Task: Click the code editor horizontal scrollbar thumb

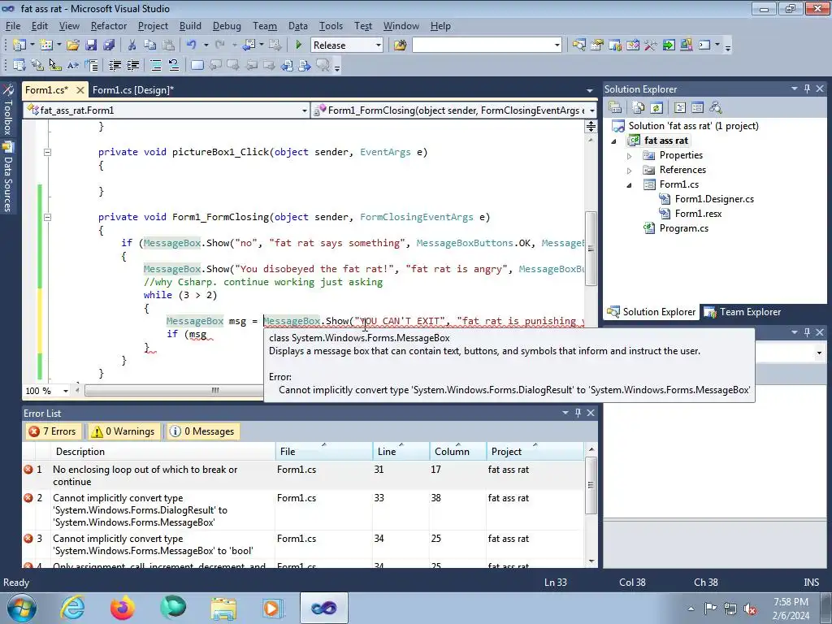Action: (214, 391)
